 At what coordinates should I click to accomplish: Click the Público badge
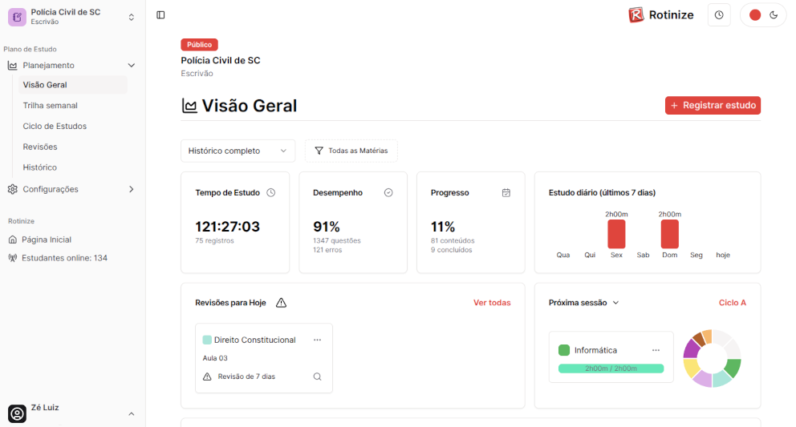point(199,45)
